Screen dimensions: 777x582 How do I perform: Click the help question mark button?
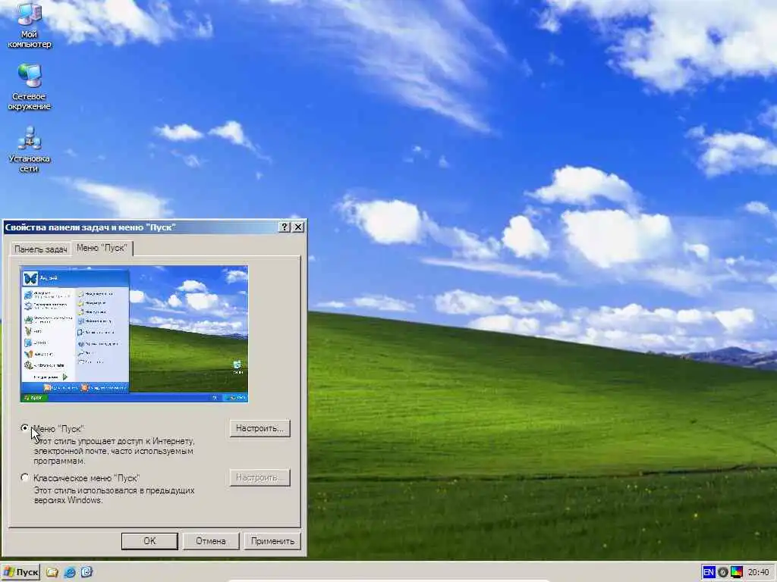[x=285, y=227]
